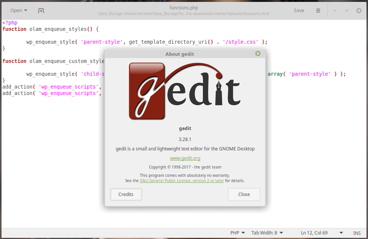Open the PHP language selector
The image size is (368, 239).
click(x=237, y=233)
